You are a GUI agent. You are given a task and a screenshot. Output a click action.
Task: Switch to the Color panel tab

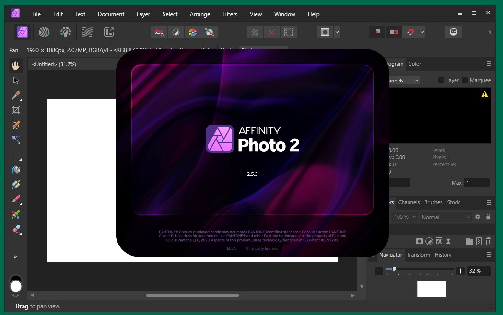tap(414, 64)
